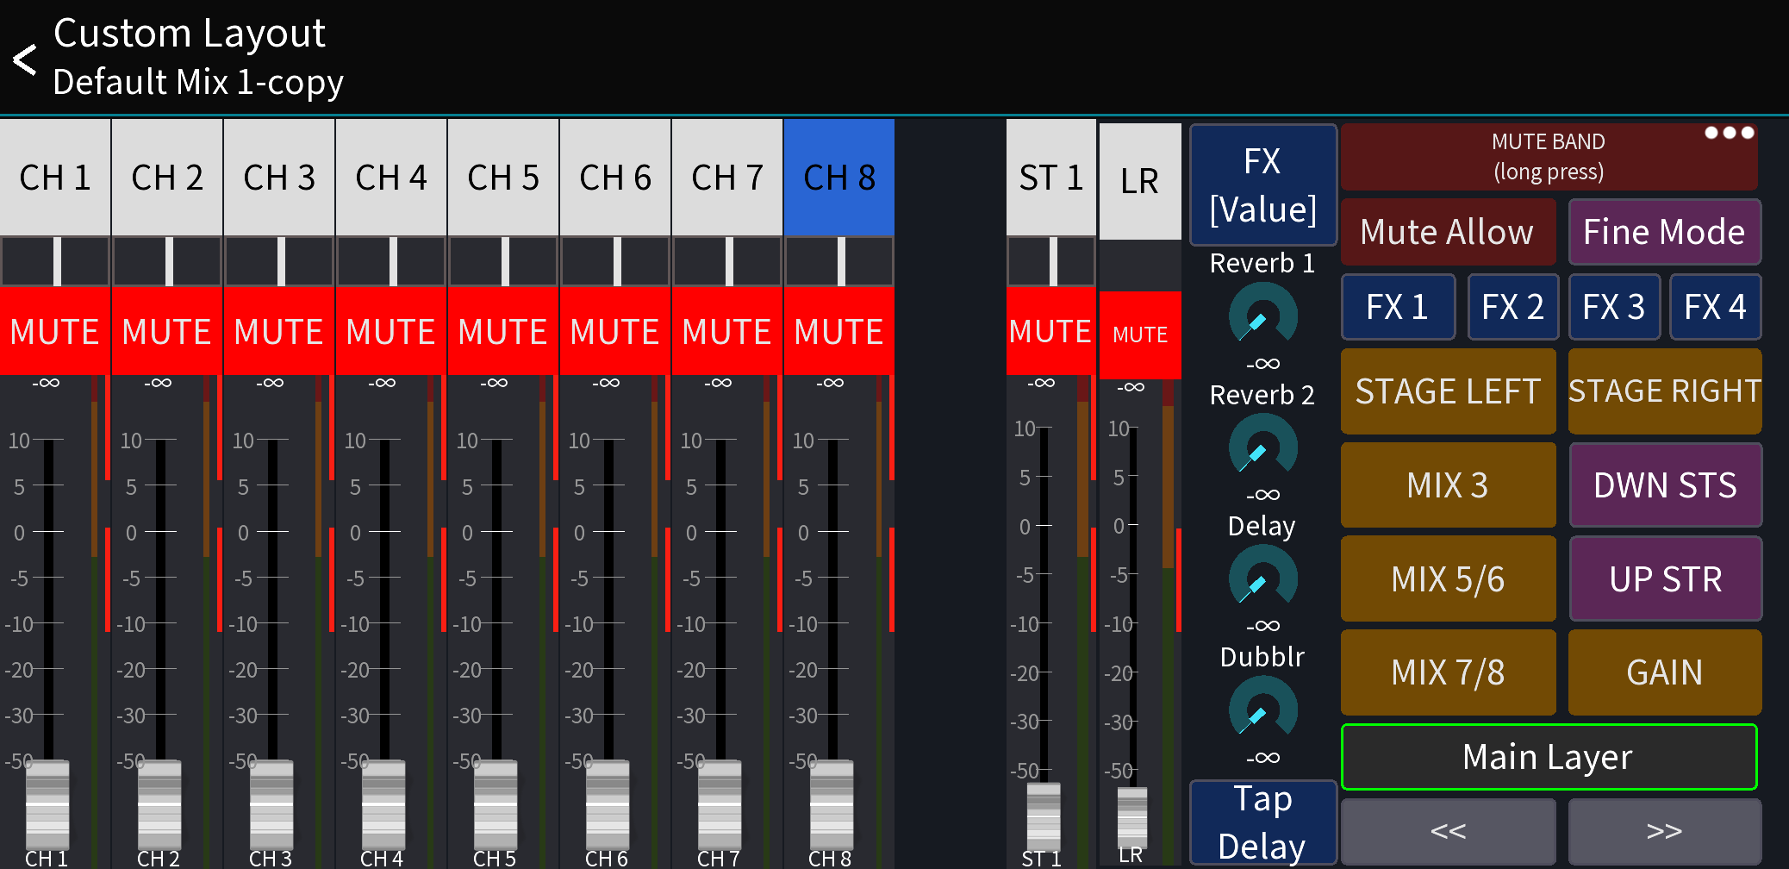Click the >> next layer arrow
The height and width of the screenshot is (869, 1789).
click(x=1664, y=830)
